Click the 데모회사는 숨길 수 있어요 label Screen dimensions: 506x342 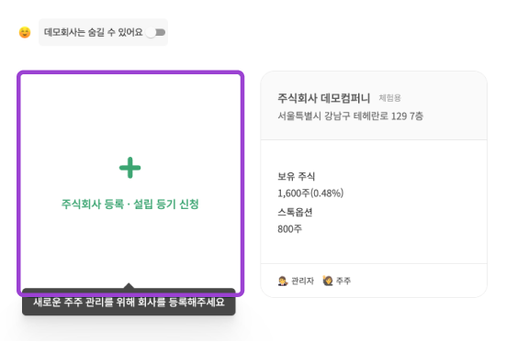(x=94, y=32)
